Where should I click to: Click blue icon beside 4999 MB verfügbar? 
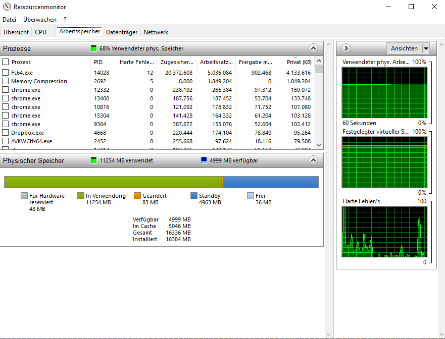coord(204,160)
